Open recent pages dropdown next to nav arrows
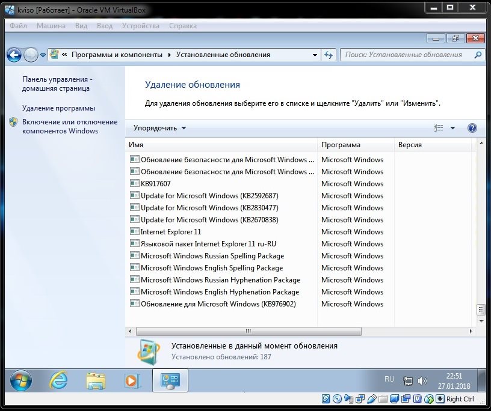Screen dimensions: 491x411 point(43,55)
